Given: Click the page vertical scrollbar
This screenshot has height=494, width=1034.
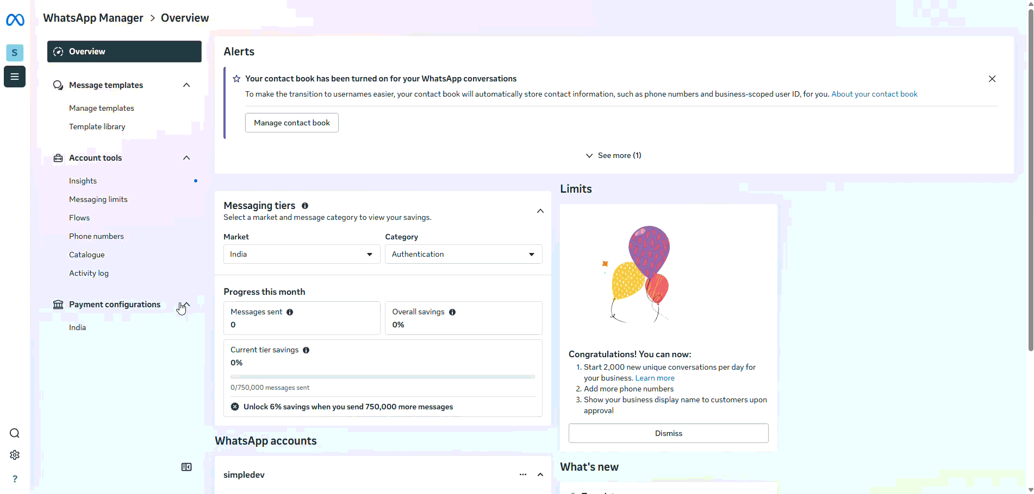Looking at the screenshot, I should [1031, 179].
